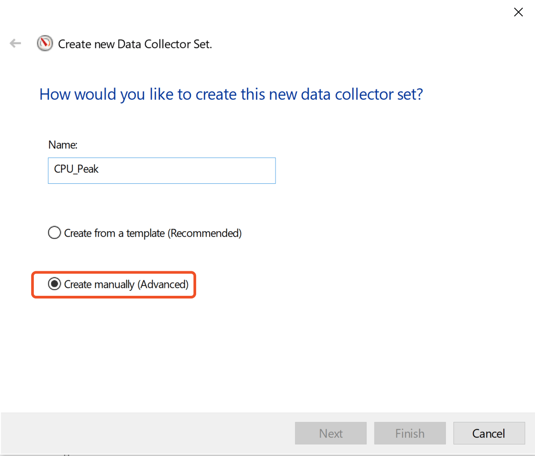
Task: Click the CPU_Peak text in the Name box
Action: (76, 169)
